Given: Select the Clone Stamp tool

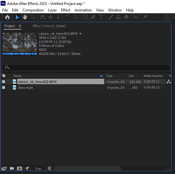Looking at the screenshot, I should pyautogui.click(x=118, y=17).
